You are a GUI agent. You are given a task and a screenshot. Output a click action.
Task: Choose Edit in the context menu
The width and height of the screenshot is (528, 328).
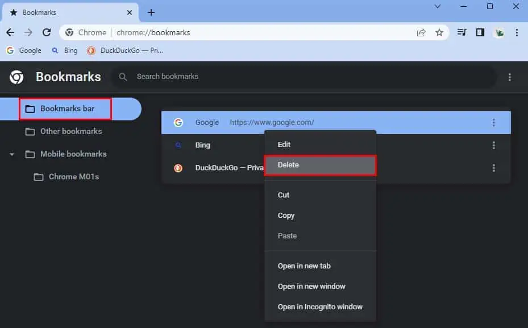point(320,145)
